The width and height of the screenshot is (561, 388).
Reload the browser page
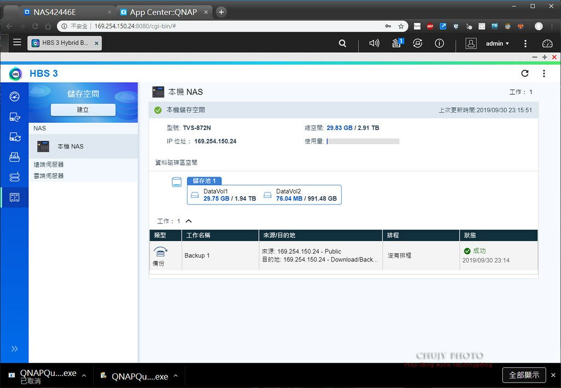coord(35,26)
